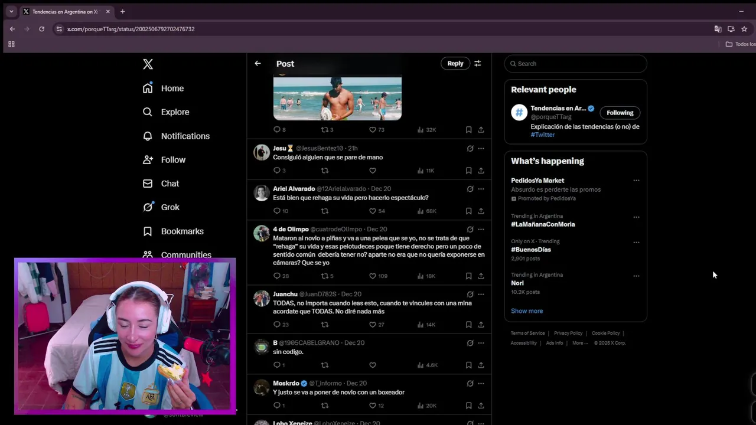Click the Reply button in the Post header

[x=455, y=63]
